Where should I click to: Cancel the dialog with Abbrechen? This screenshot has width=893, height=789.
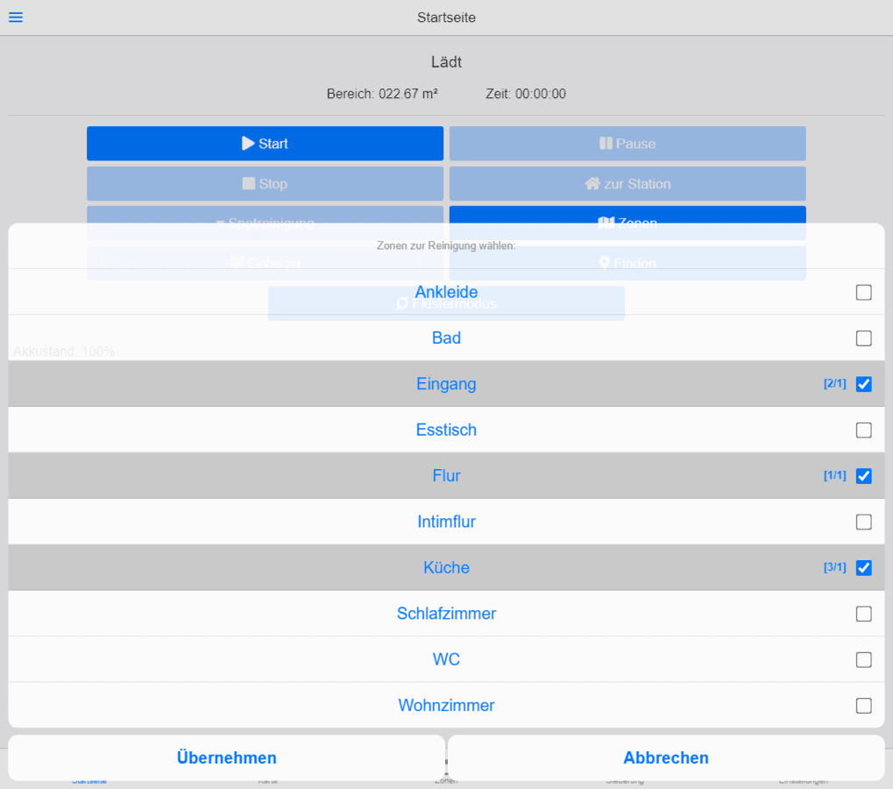(666, 758)
